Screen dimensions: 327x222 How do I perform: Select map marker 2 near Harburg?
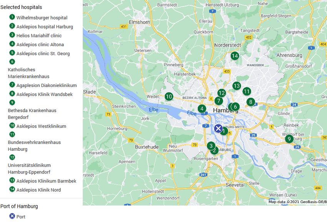214,150
